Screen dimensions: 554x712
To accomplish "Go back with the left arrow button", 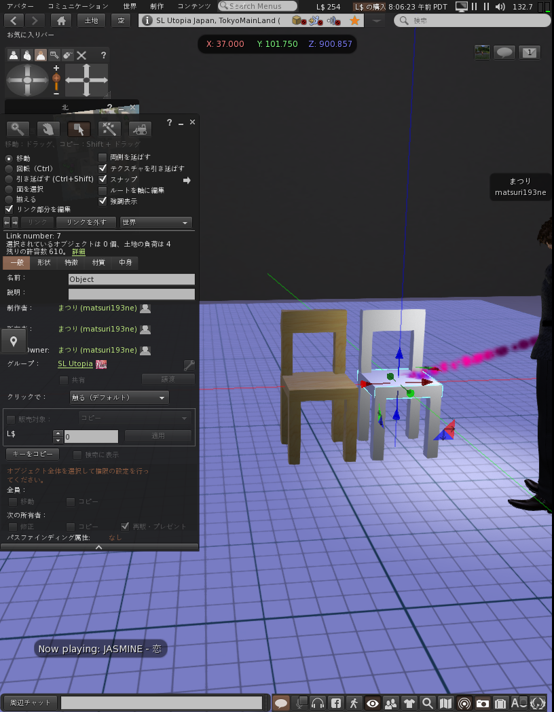I will [14, 20].
